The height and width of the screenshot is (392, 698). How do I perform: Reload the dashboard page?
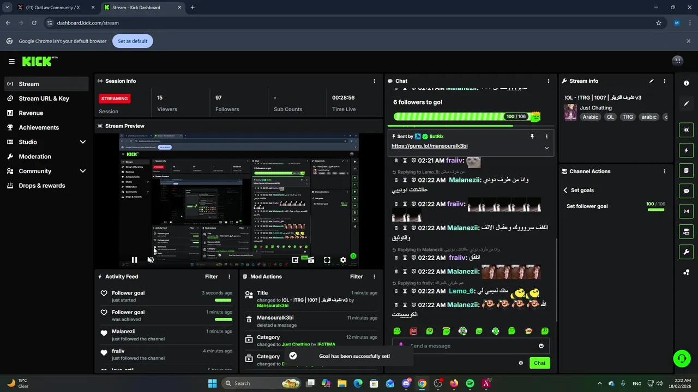tap(34, 23)
